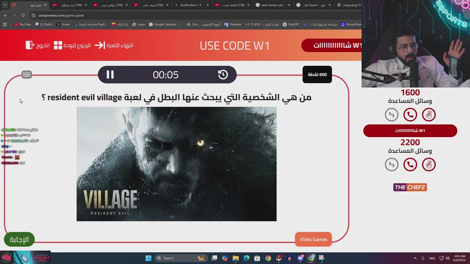Click the taskbar Search box
Screen dimensions: 470x264
pyautogui.click(x=181, y=258)
